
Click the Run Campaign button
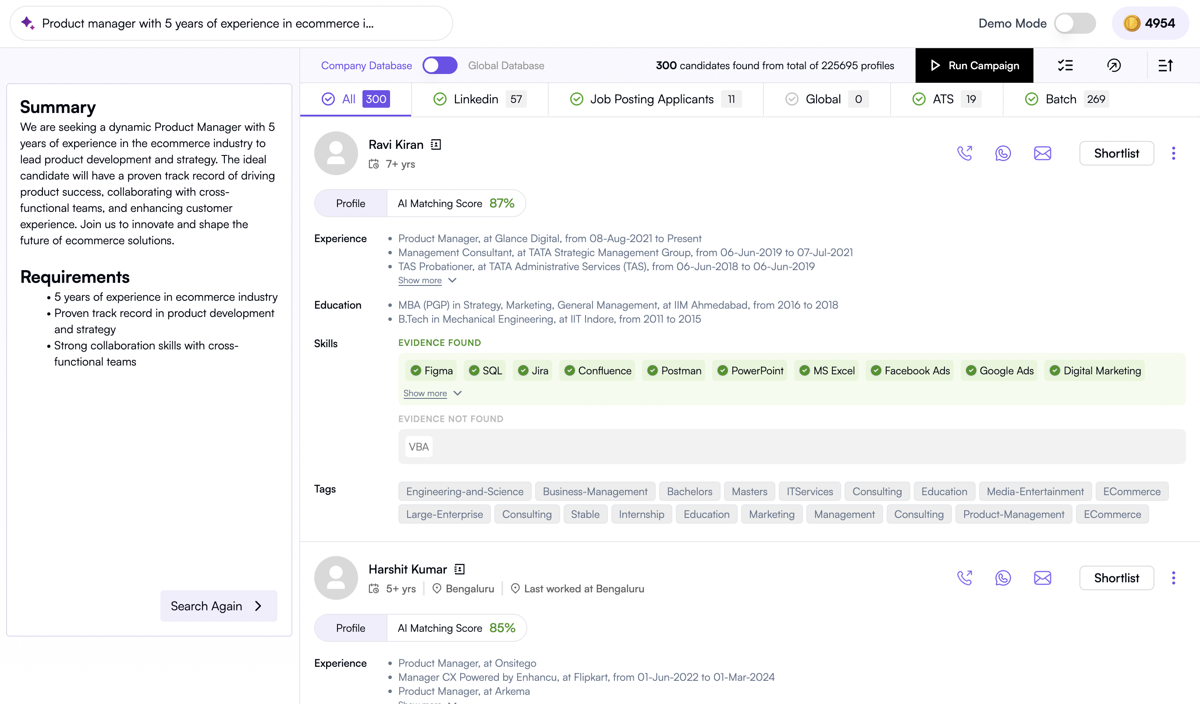pos(974,65)
